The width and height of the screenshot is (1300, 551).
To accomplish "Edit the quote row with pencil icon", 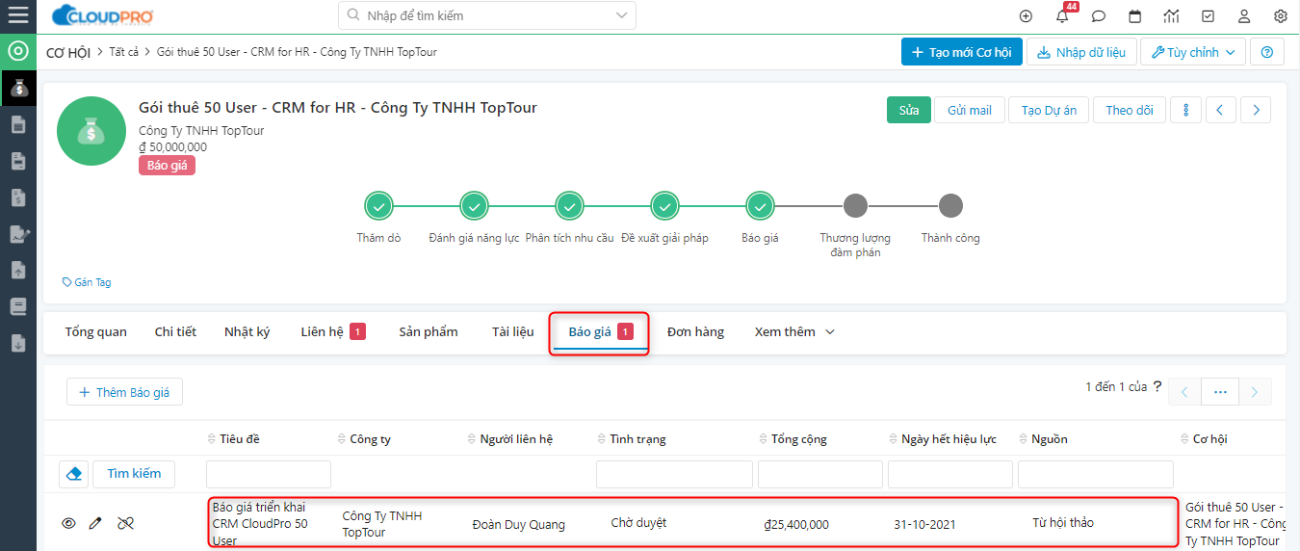I will [x=95, y=523].
